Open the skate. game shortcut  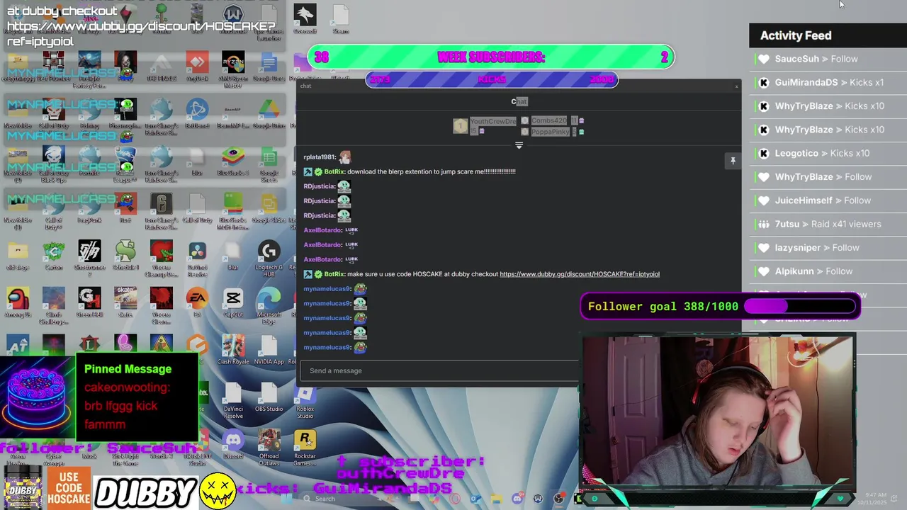[x=125, y=303]
